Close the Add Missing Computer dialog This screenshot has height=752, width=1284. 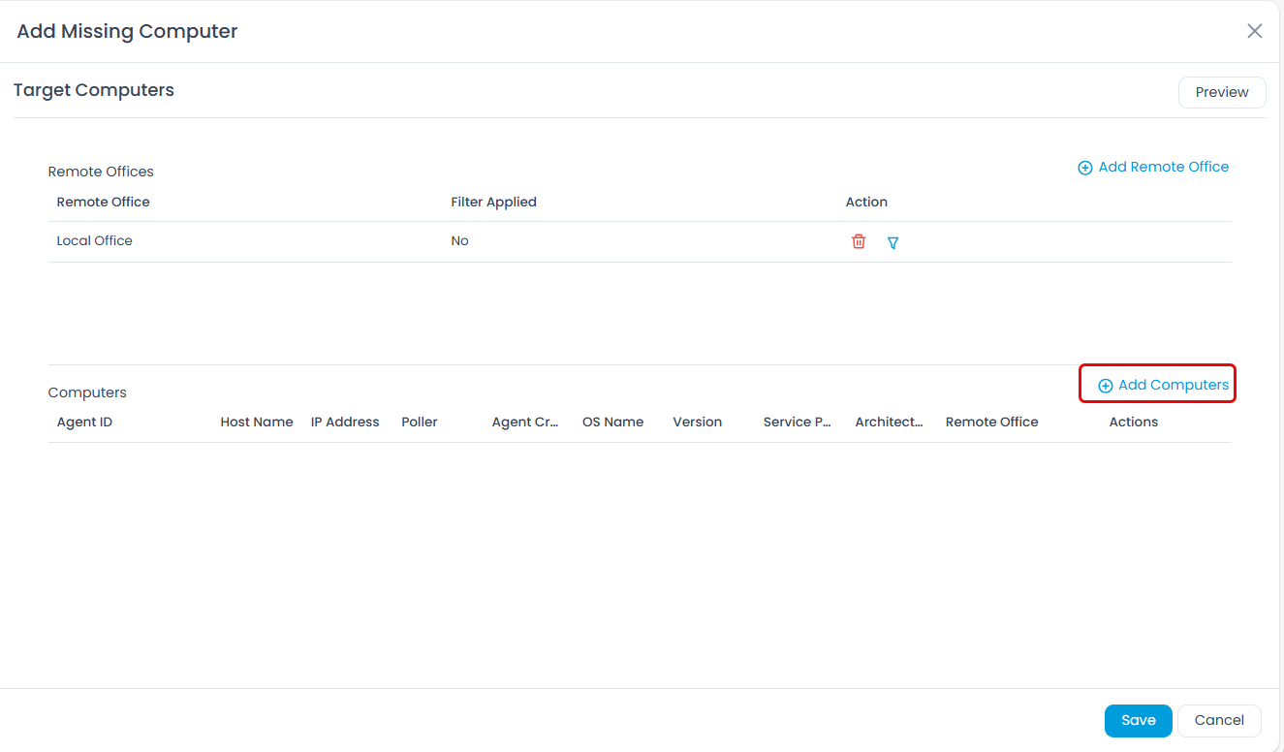[1254, 31]
